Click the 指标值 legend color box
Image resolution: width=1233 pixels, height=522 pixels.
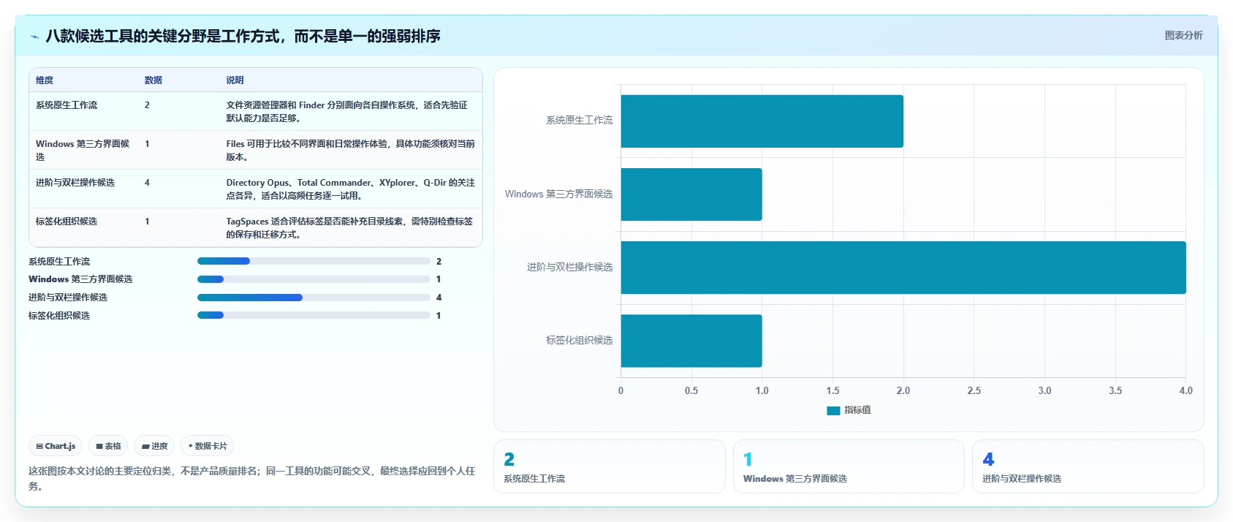[833, 411]
